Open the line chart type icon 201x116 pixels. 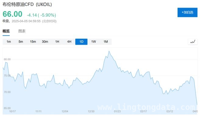(193, 42)
